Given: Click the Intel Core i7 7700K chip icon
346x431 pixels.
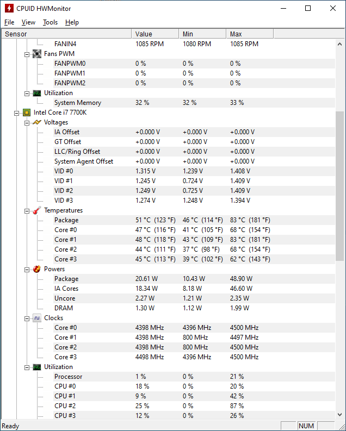Looking at the screenshot, I should pos(27,113).
